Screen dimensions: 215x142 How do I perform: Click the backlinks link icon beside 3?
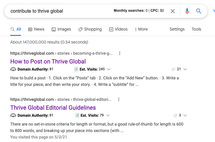click(x=175, y=116)
